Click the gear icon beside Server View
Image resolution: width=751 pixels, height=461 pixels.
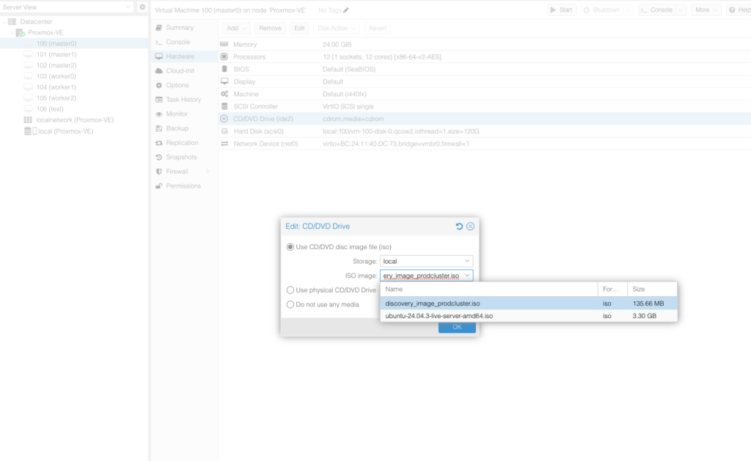(x=143, y=7)
